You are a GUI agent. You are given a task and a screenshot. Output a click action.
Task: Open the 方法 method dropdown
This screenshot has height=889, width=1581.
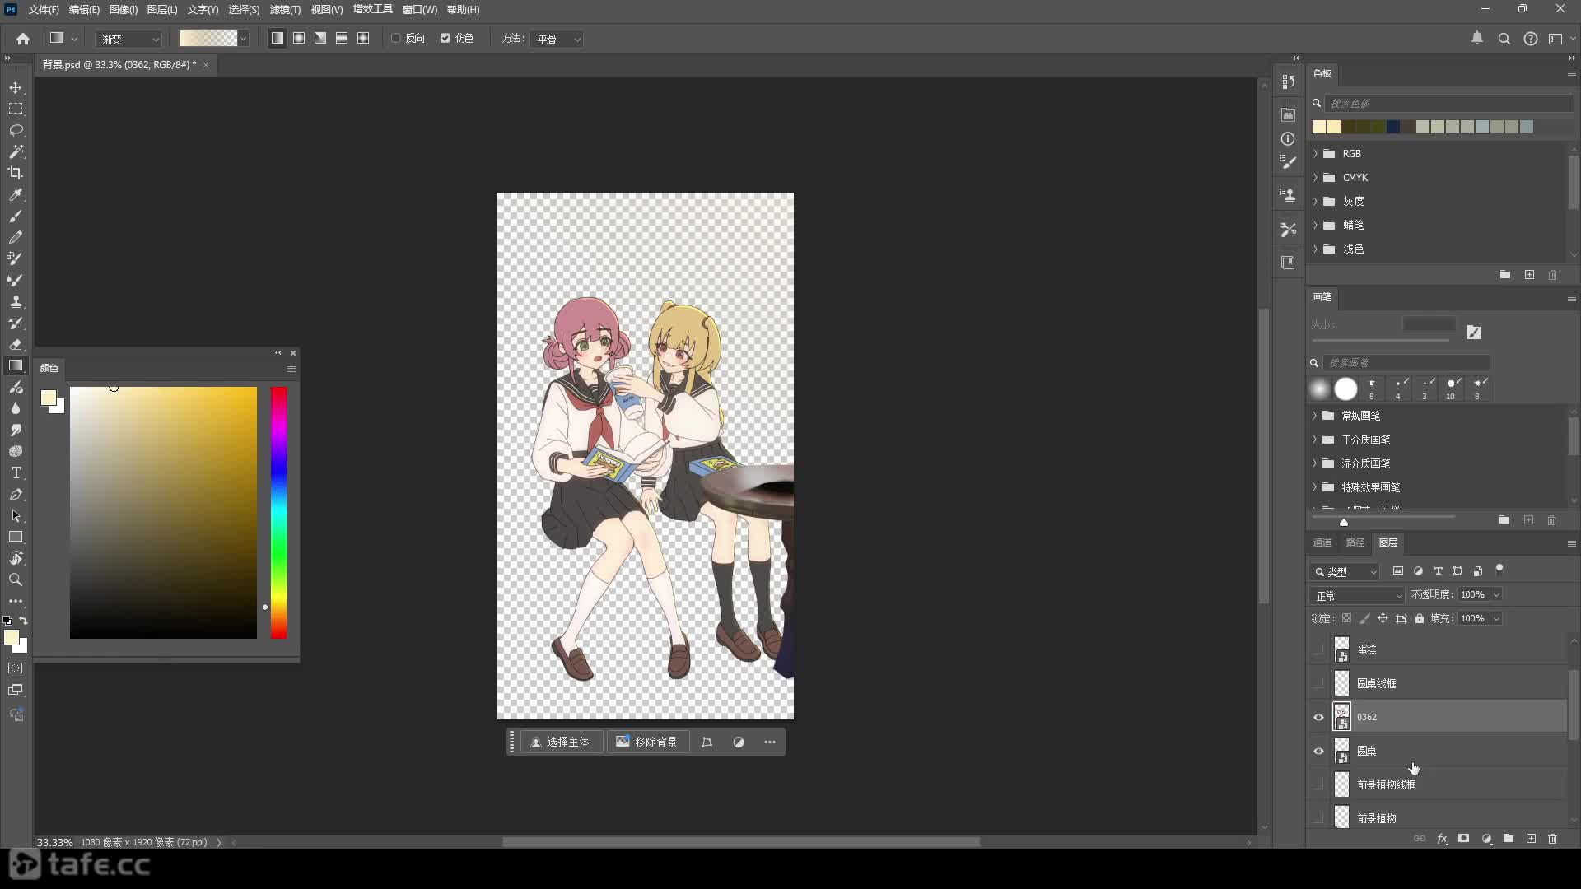[x=558, y=39]
